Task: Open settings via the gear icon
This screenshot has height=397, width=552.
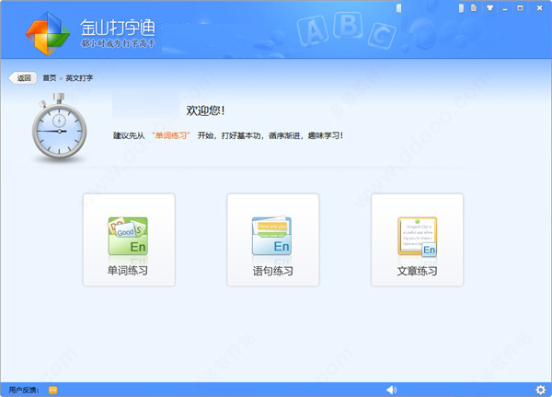Action: pos(540,390)
